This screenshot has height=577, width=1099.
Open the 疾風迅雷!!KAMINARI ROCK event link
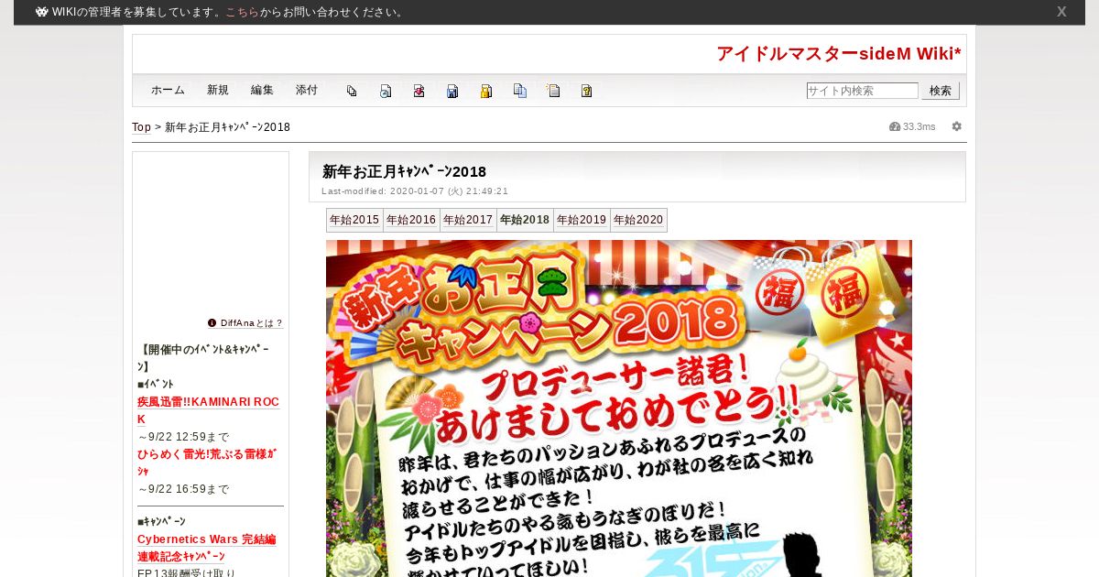pos(209,410)
